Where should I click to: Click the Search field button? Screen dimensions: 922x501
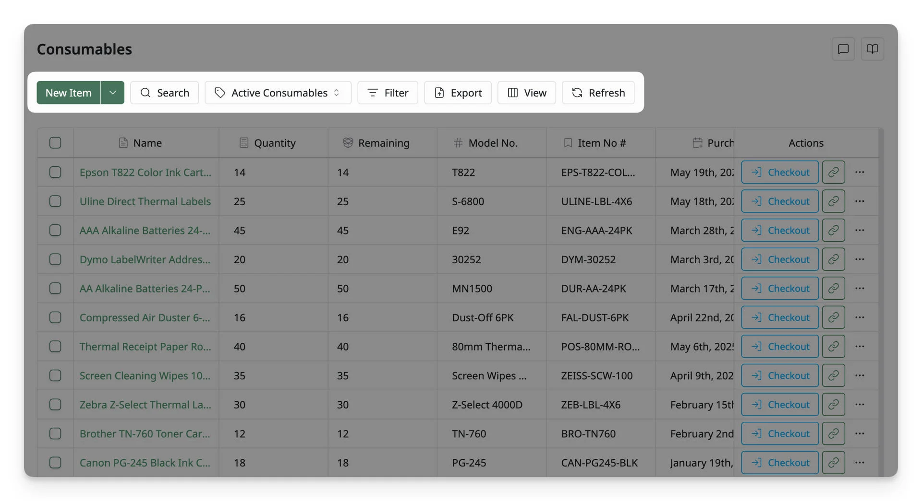(164, 93)
